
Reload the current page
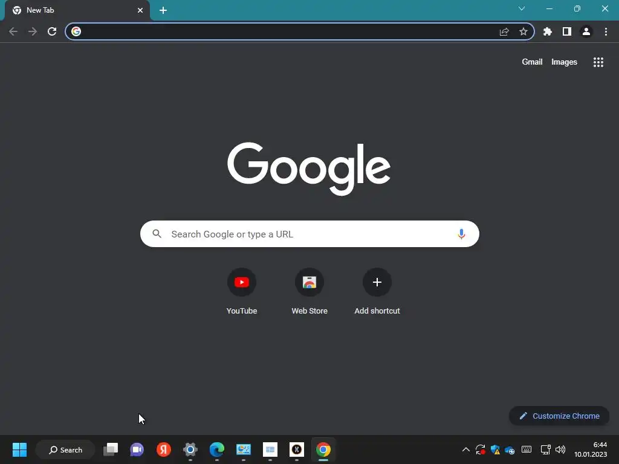coord(52,31)
